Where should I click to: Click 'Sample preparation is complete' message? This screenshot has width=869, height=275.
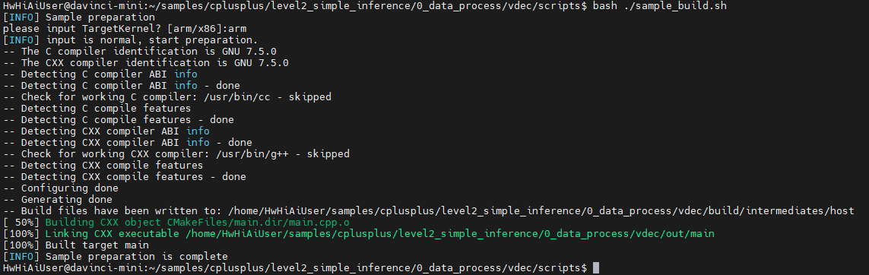click(x=136, y=257)
